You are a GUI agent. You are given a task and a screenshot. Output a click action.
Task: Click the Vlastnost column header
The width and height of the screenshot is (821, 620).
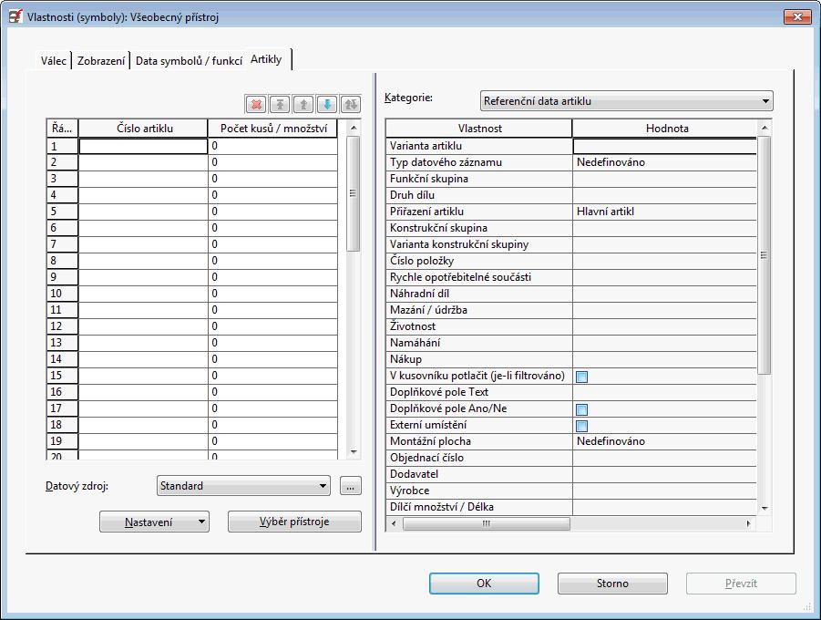pyautogui.click(x=478, y=129)
